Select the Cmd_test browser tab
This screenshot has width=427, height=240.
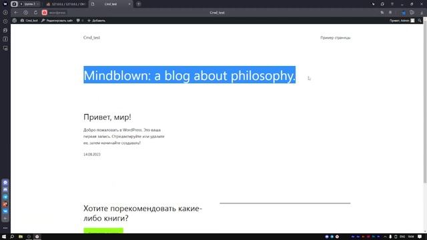pyautogui.click(x=111, y=4)
